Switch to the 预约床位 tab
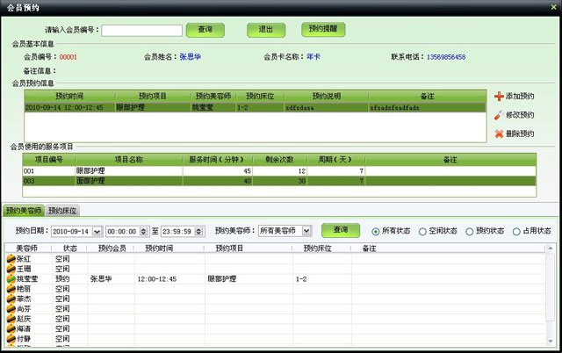562x353 pixels. [62, 211]
